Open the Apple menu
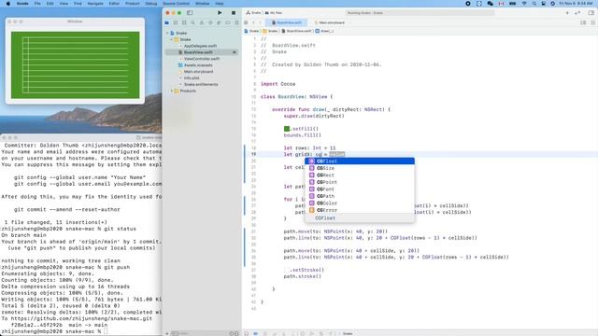The height and width of the screenshot is (336, 598). click(8, 4)
